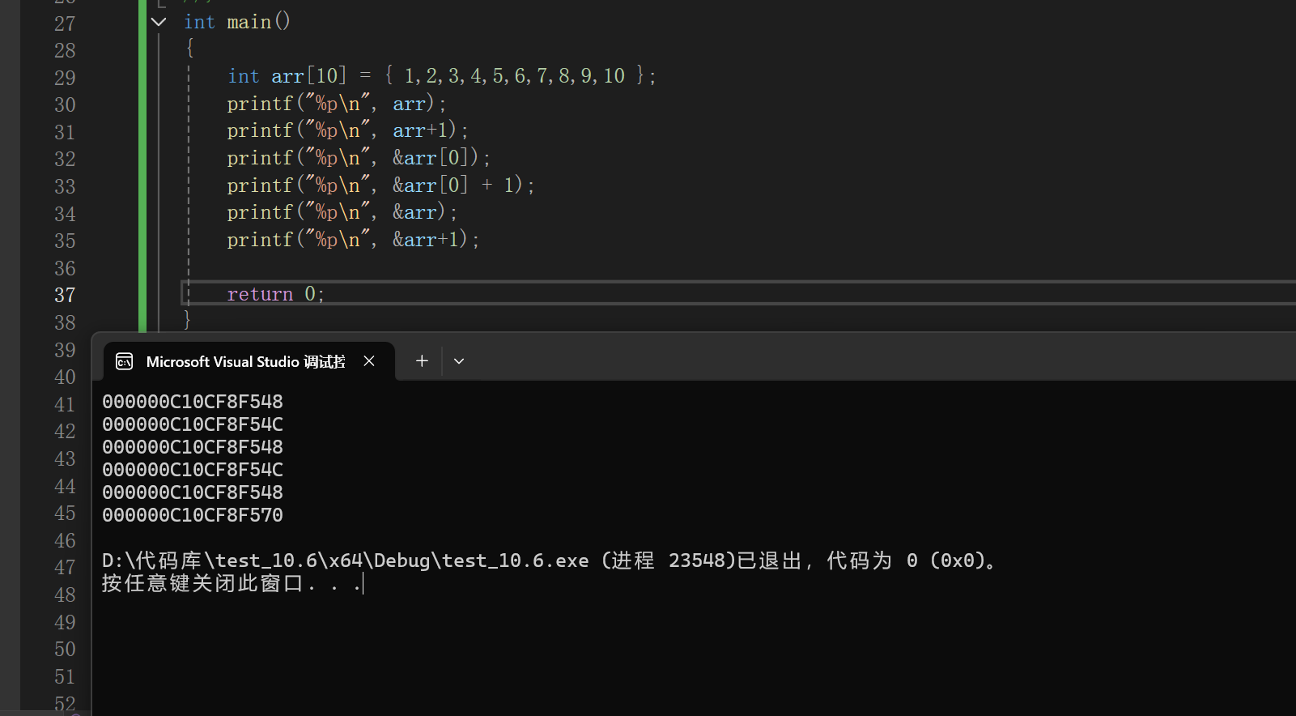Close the Microsoft Visual Studio debug console tab
The height and width of the screenshot is (716, 1296).
[369, 361]
